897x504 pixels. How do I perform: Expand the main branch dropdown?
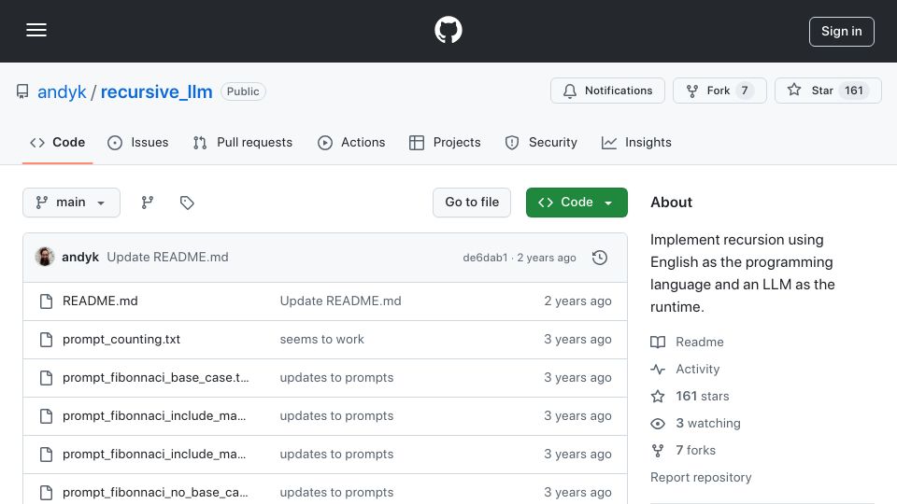pos(72,203)
